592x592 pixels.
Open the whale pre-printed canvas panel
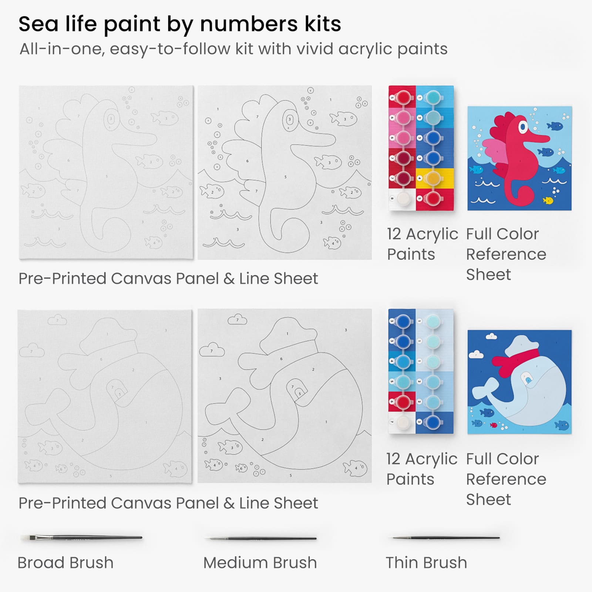pos(105,396)
